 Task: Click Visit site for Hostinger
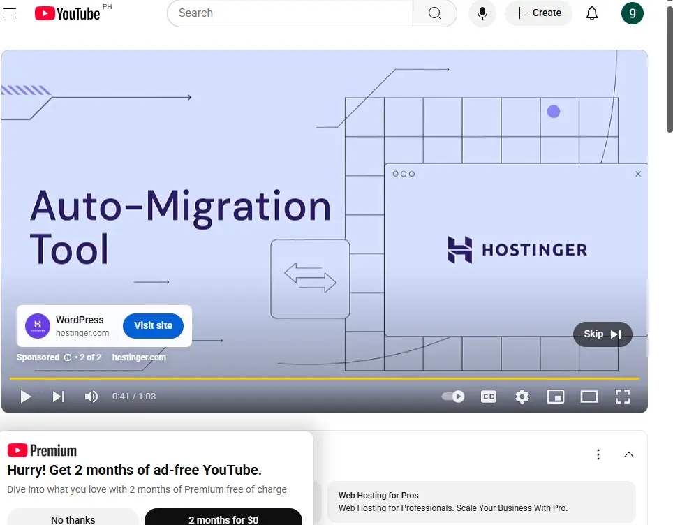153,326
